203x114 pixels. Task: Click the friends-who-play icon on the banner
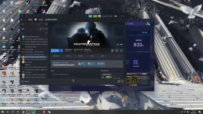coord(118,45)
